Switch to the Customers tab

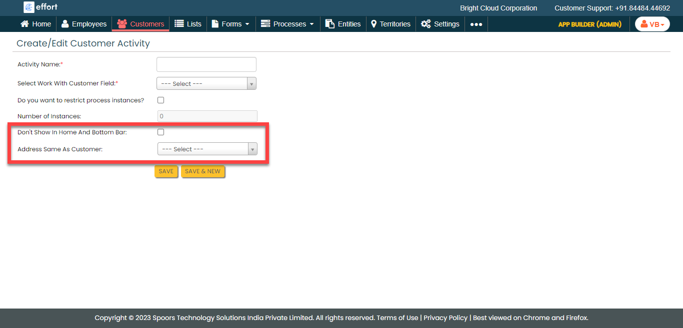(x=140, y=24)
